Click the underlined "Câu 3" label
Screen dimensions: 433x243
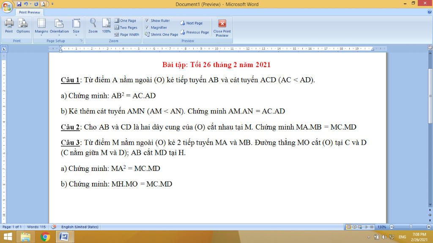[x=70, y=143]
